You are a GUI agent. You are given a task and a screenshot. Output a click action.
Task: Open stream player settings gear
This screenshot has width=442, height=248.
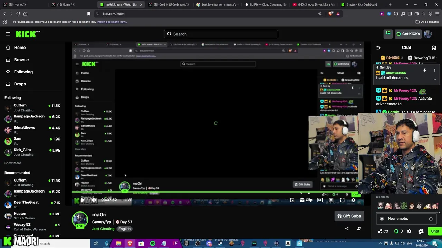click(353, 200)
